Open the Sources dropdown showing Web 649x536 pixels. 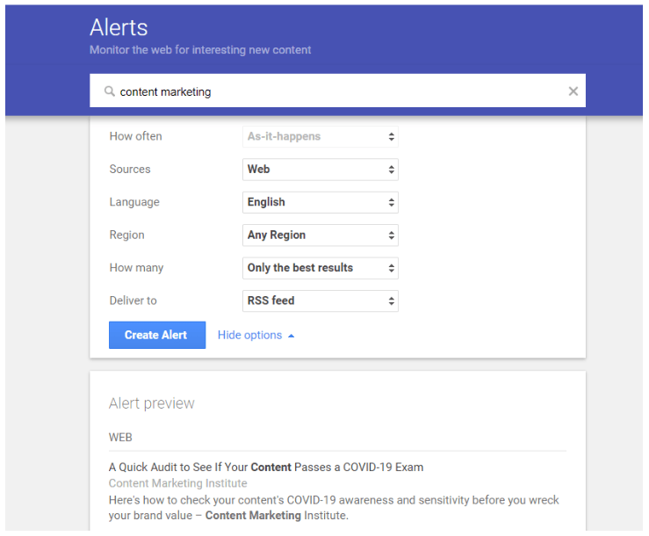[x=320, y=170]
